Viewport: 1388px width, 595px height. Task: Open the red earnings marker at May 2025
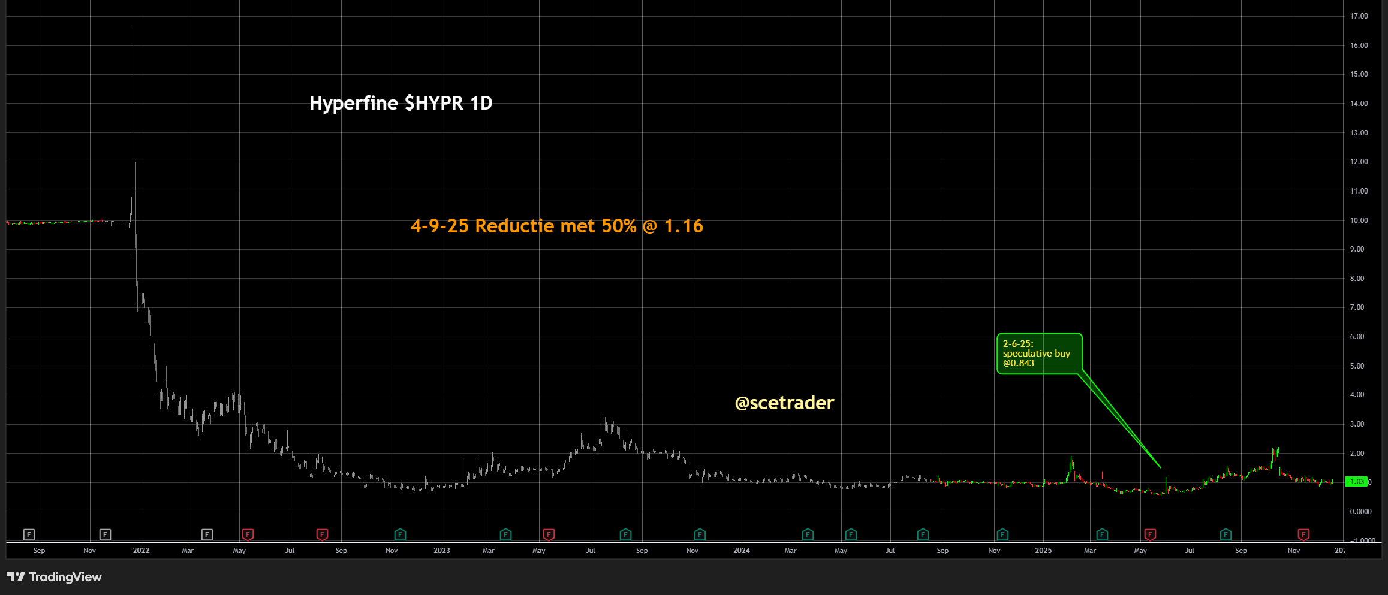point(1150,534)
